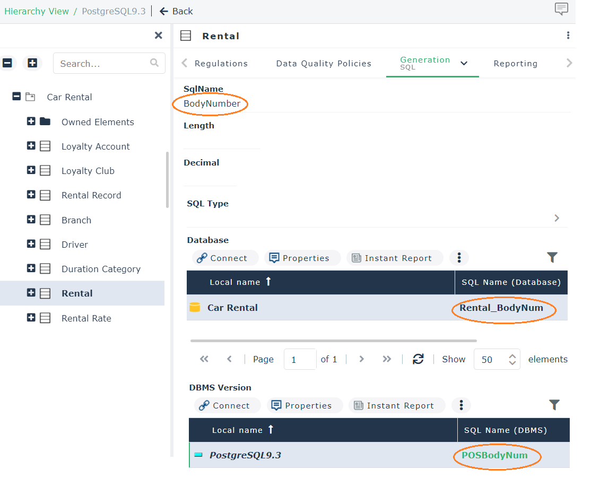Open the Generation tab dropdown arrow
The image size is (600, 487).
point(464,64)
